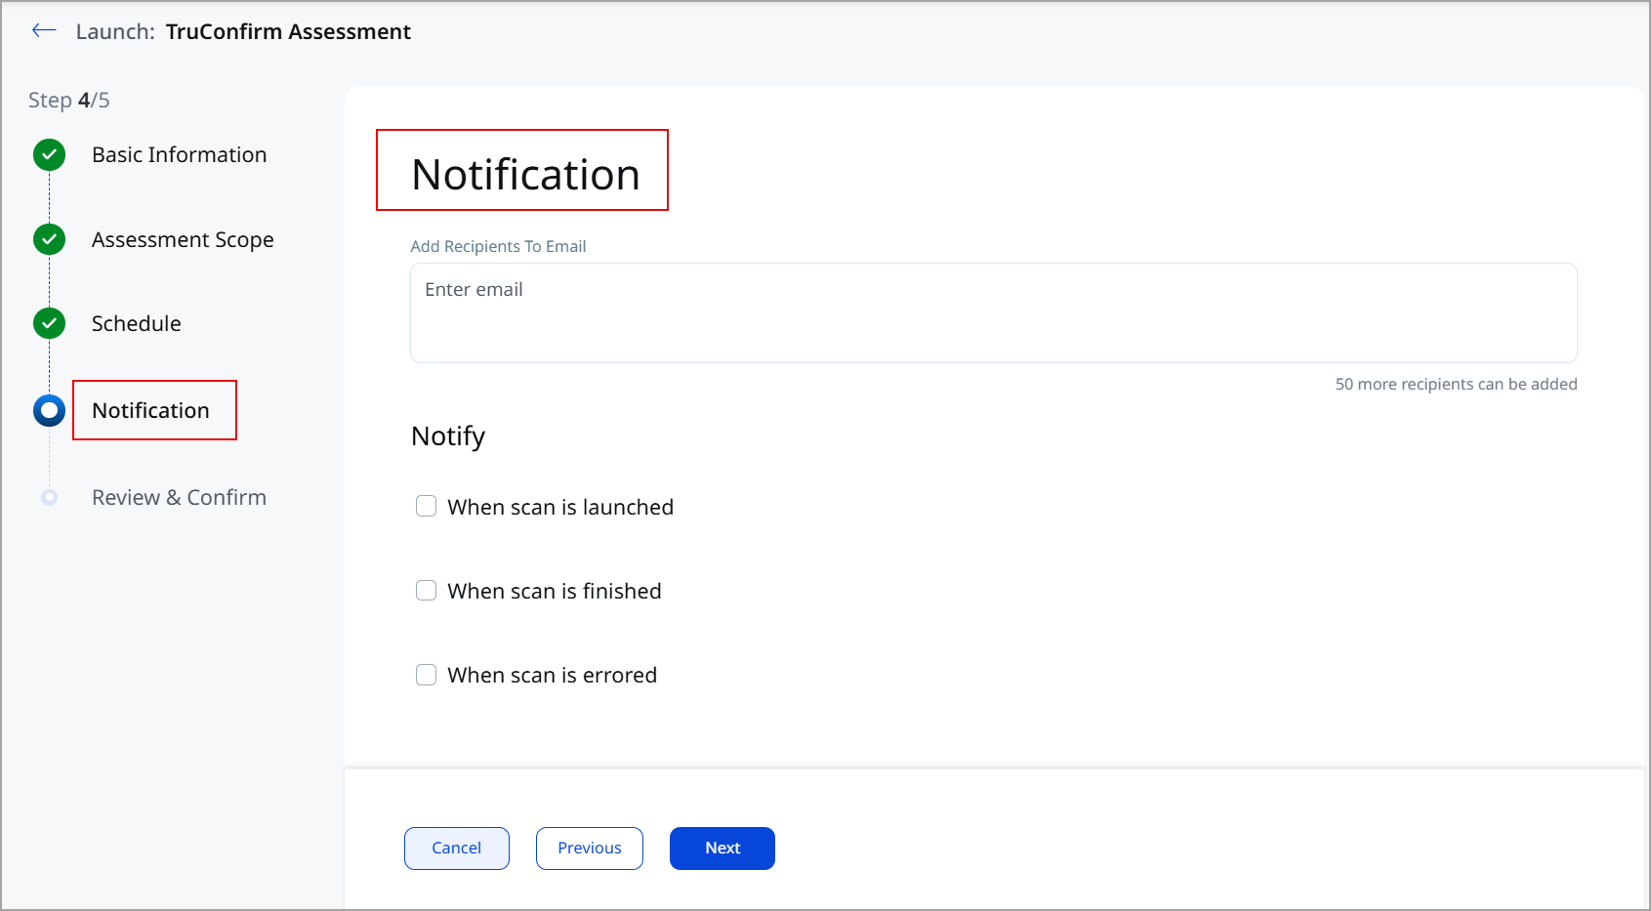Click the back arrow beside Launch

[x=44, y=30]
